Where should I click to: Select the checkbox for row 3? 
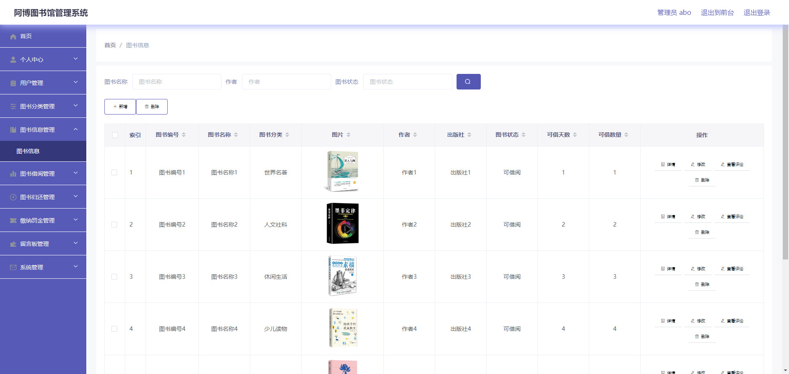[114, 277]
